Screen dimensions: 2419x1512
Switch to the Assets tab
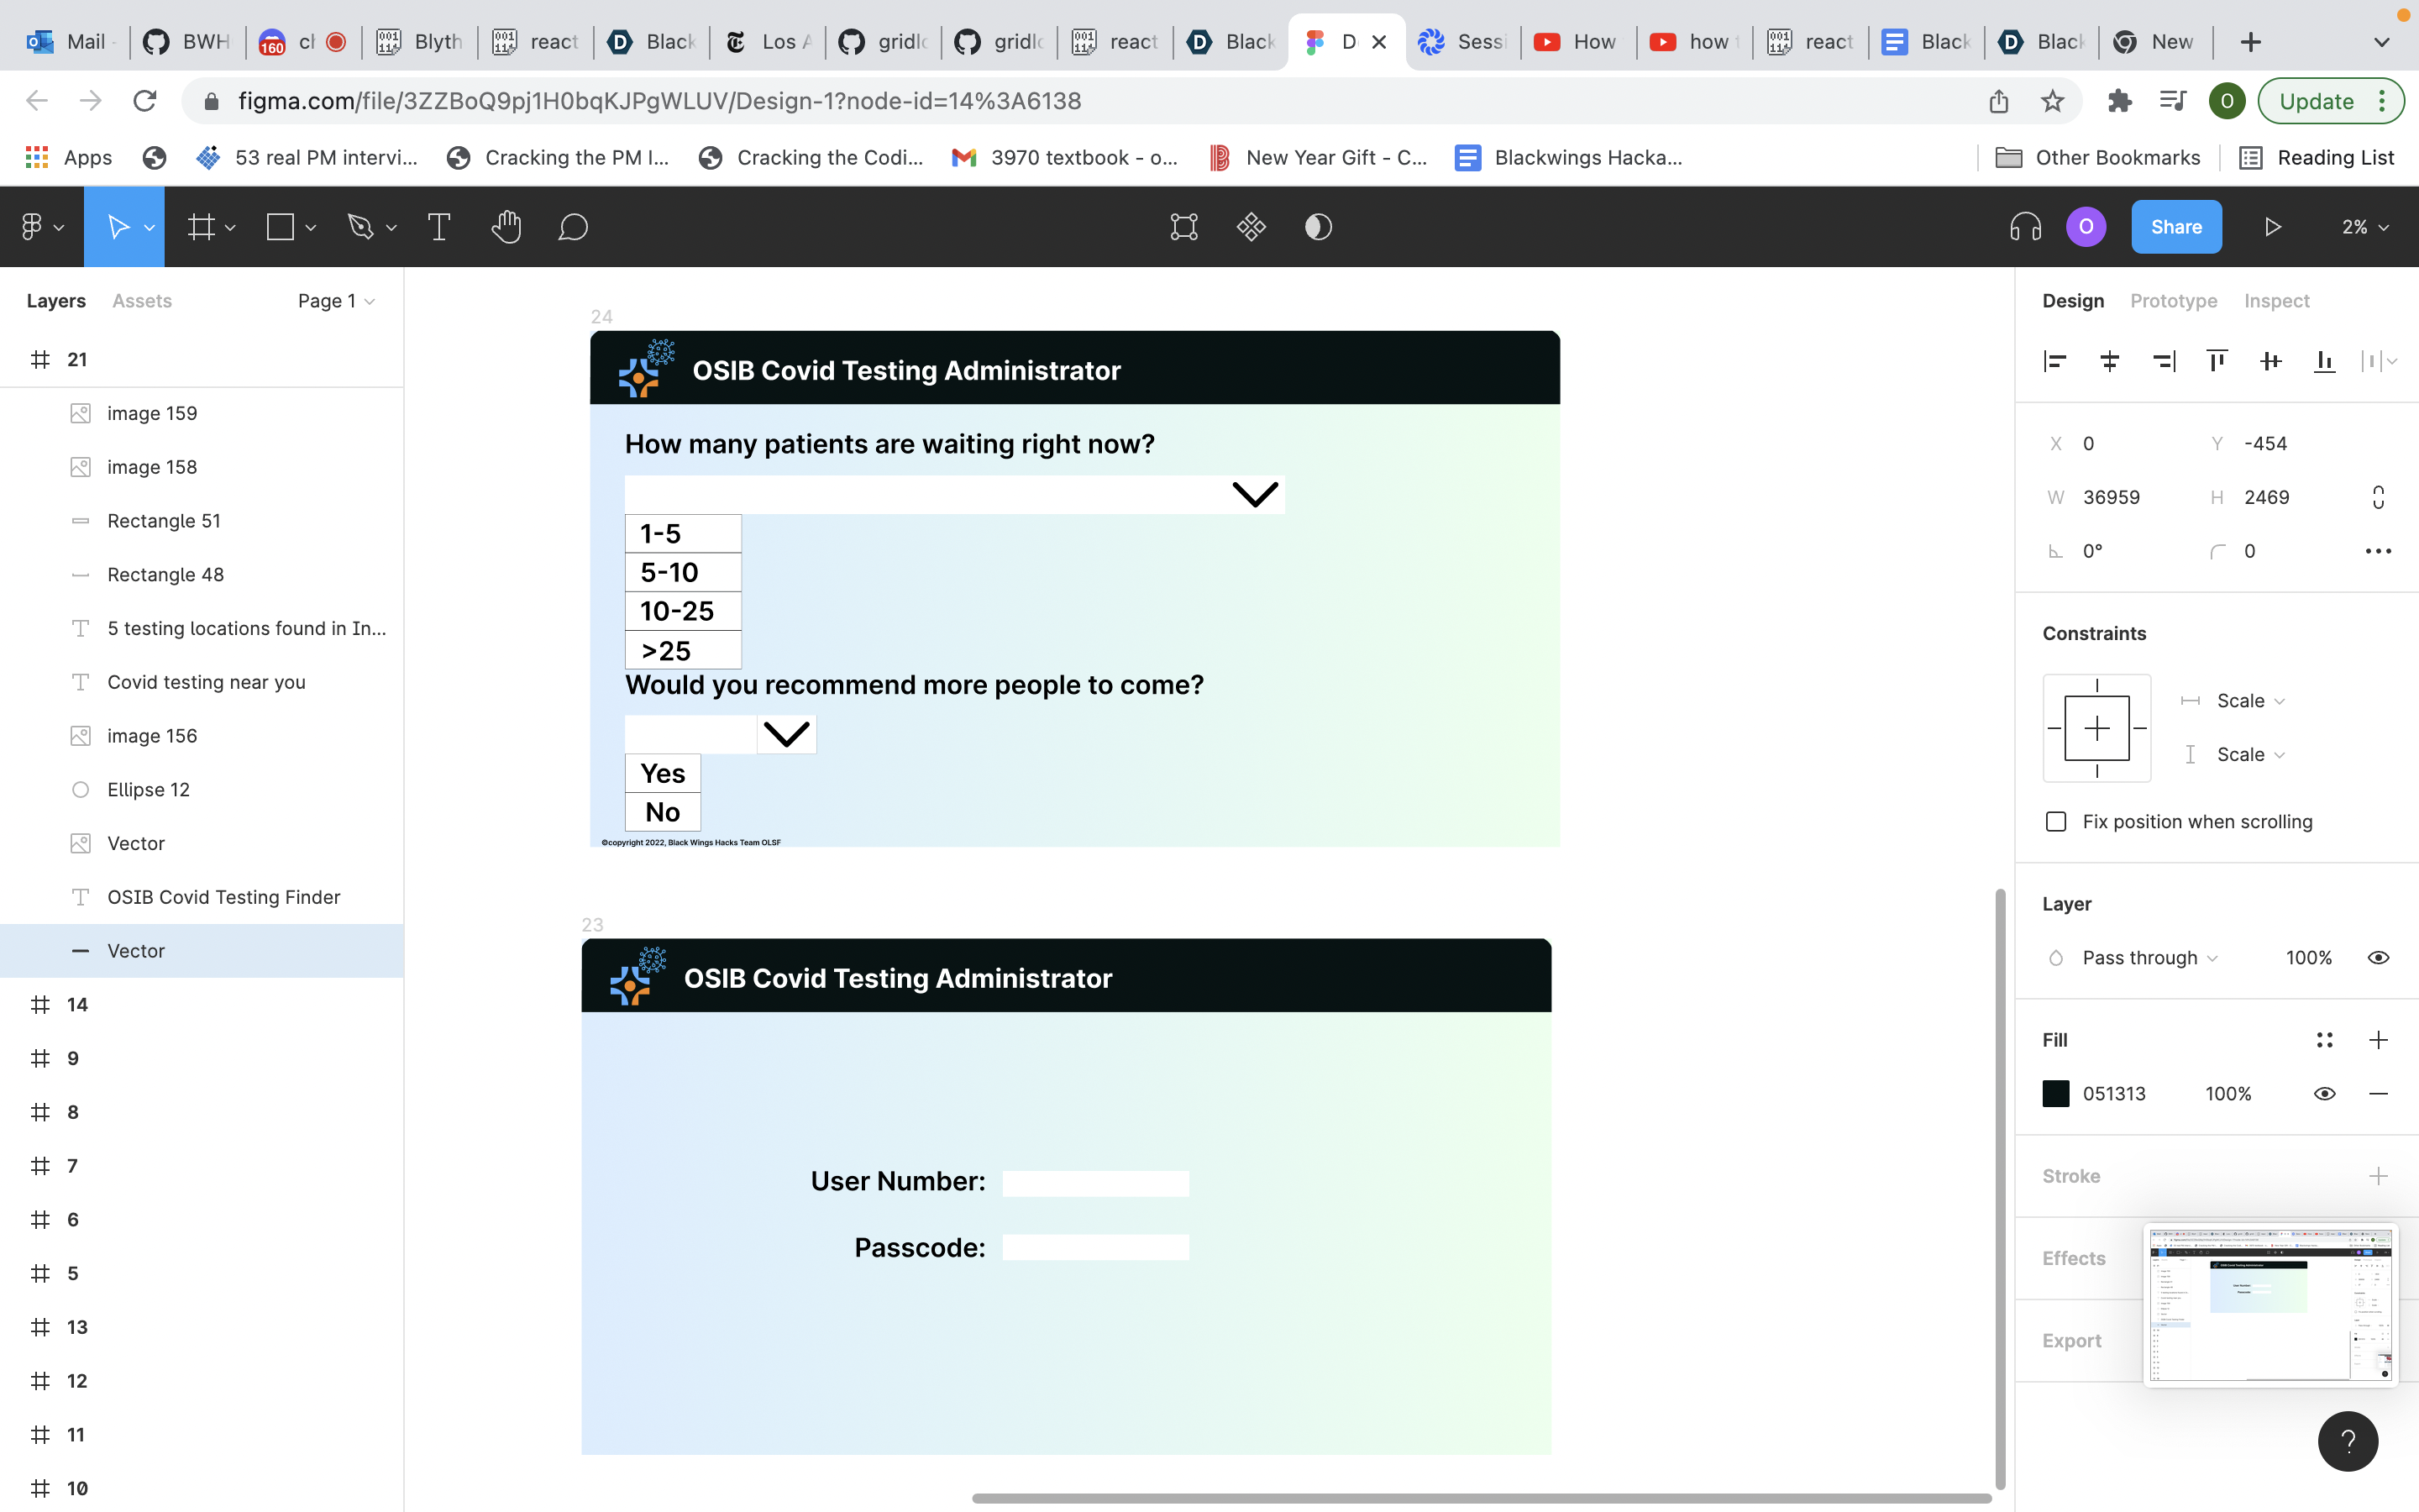click(x=142, y=301)
